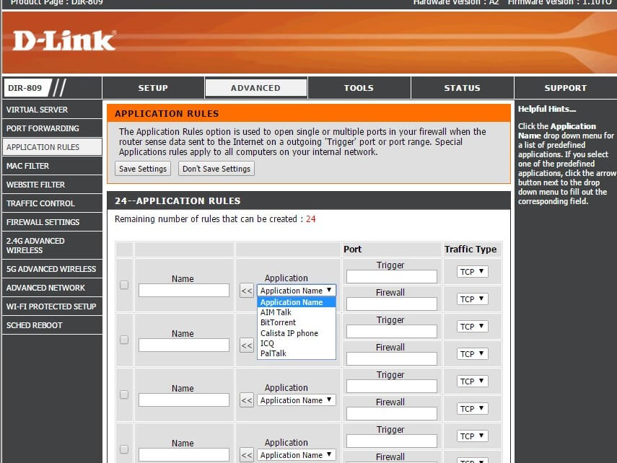Expand the third rule's Application Name dropdown
The height and width of the screenshot is (463, 617).
297,400
